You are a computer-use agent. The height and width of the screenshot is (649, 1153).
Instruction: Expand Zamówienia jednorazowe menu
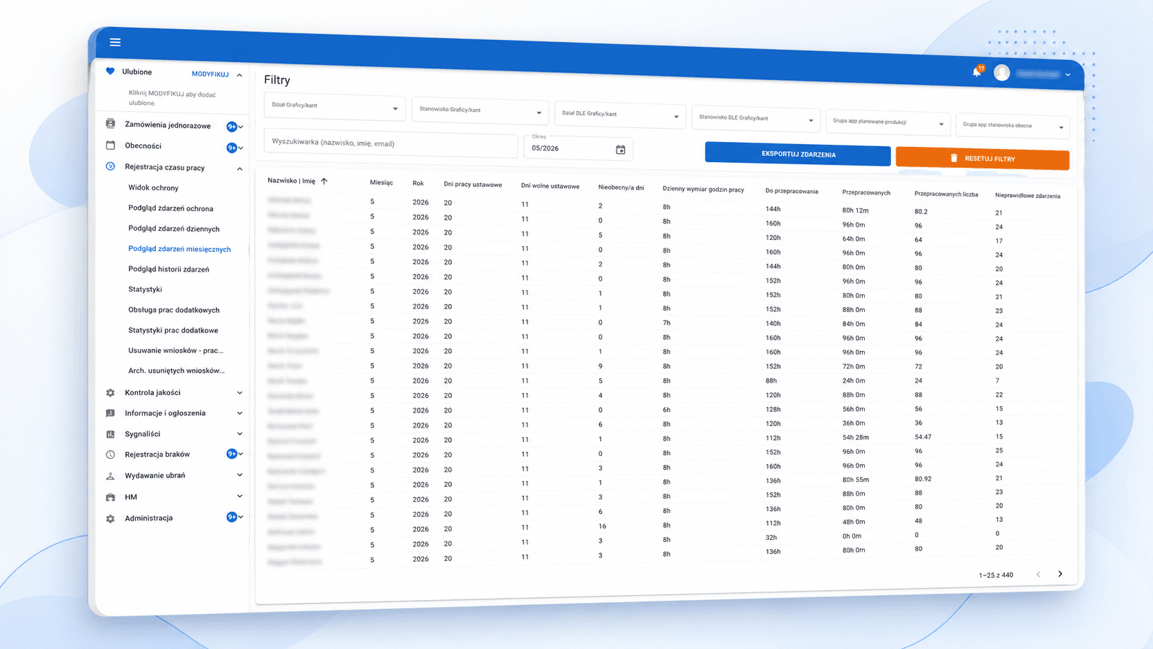[x=241, y=127]
